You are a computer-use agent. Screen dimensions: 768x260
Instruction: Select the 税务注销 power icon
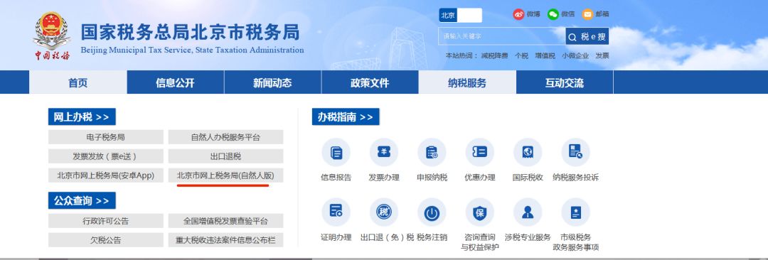point(432,212)
